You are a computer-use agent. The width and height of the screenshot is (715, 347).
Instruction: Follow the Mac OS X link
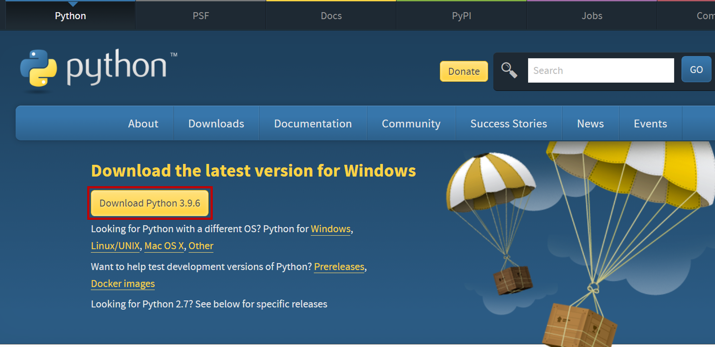[x=164, y=246]
